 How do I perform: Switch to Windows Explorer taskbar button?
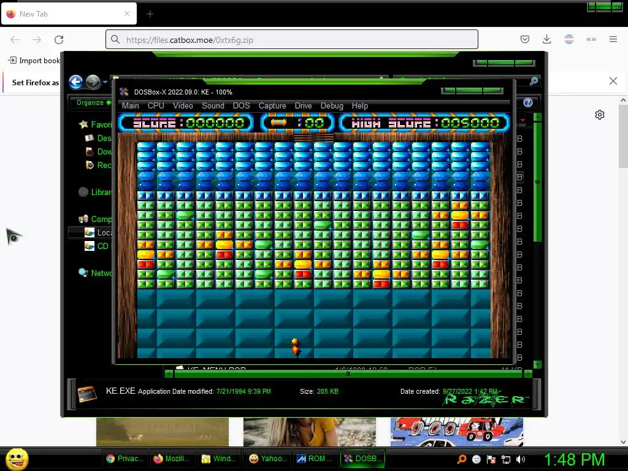click(x=220, y=459)
